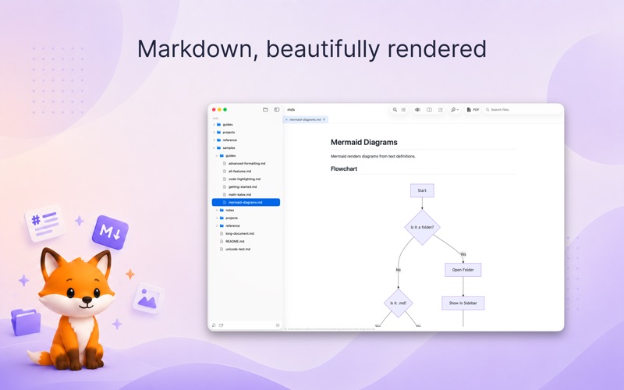Expand the top-level projects folder chevron
This screenshot has height=390, width=624.
pos(214,132)
